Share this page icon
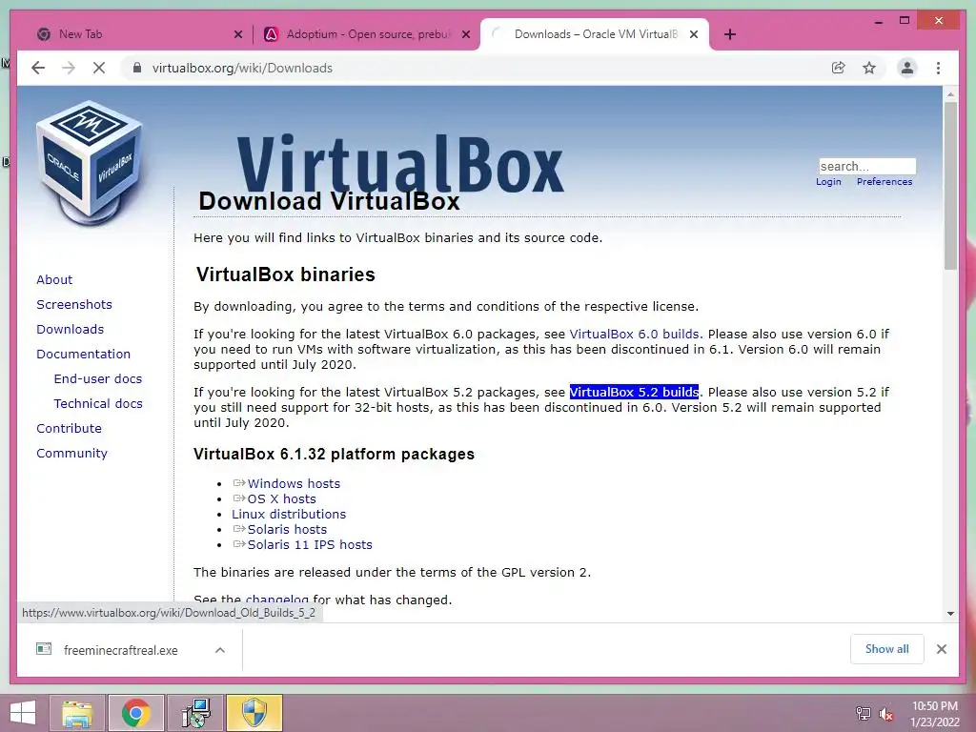976x732 pixels. [x=839, y=68]
